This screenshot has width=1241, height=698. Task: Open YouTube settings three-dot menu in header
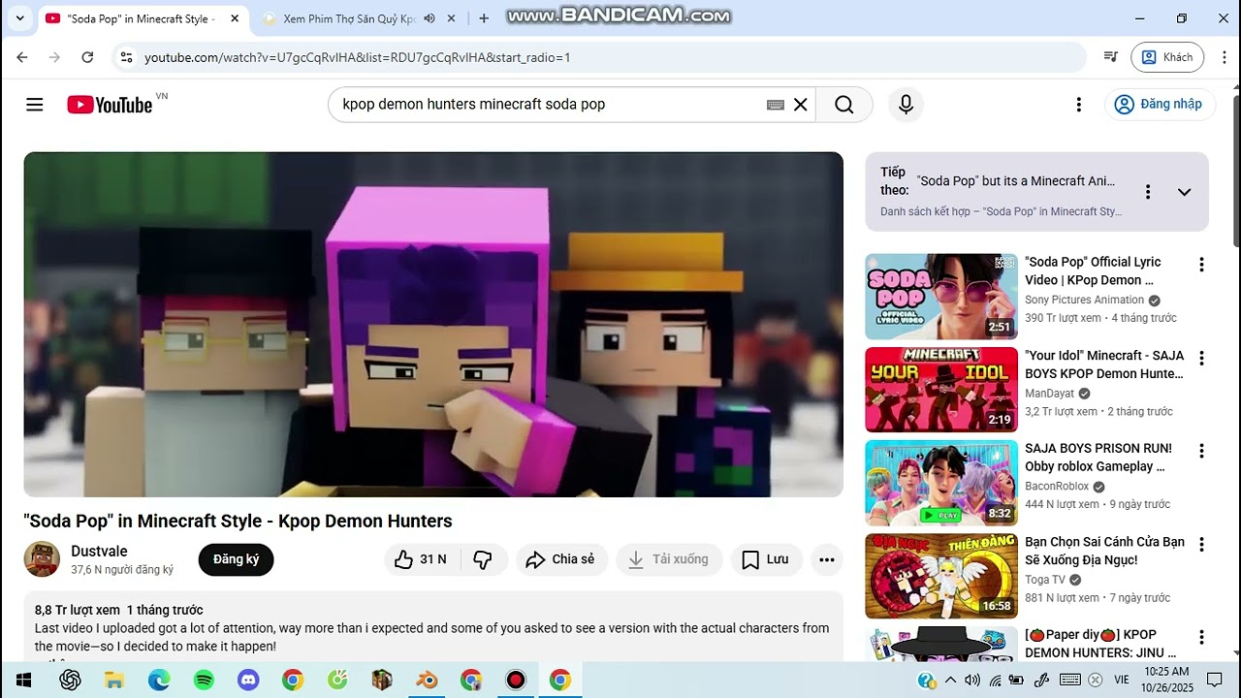pos(1078,105)
